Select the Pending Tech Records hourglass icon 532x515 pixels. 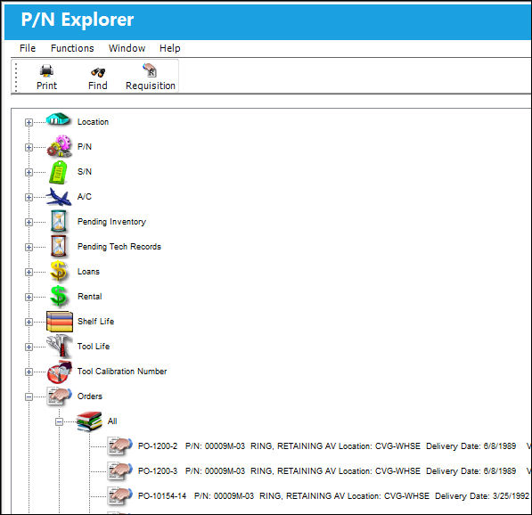tap(59, 246)
